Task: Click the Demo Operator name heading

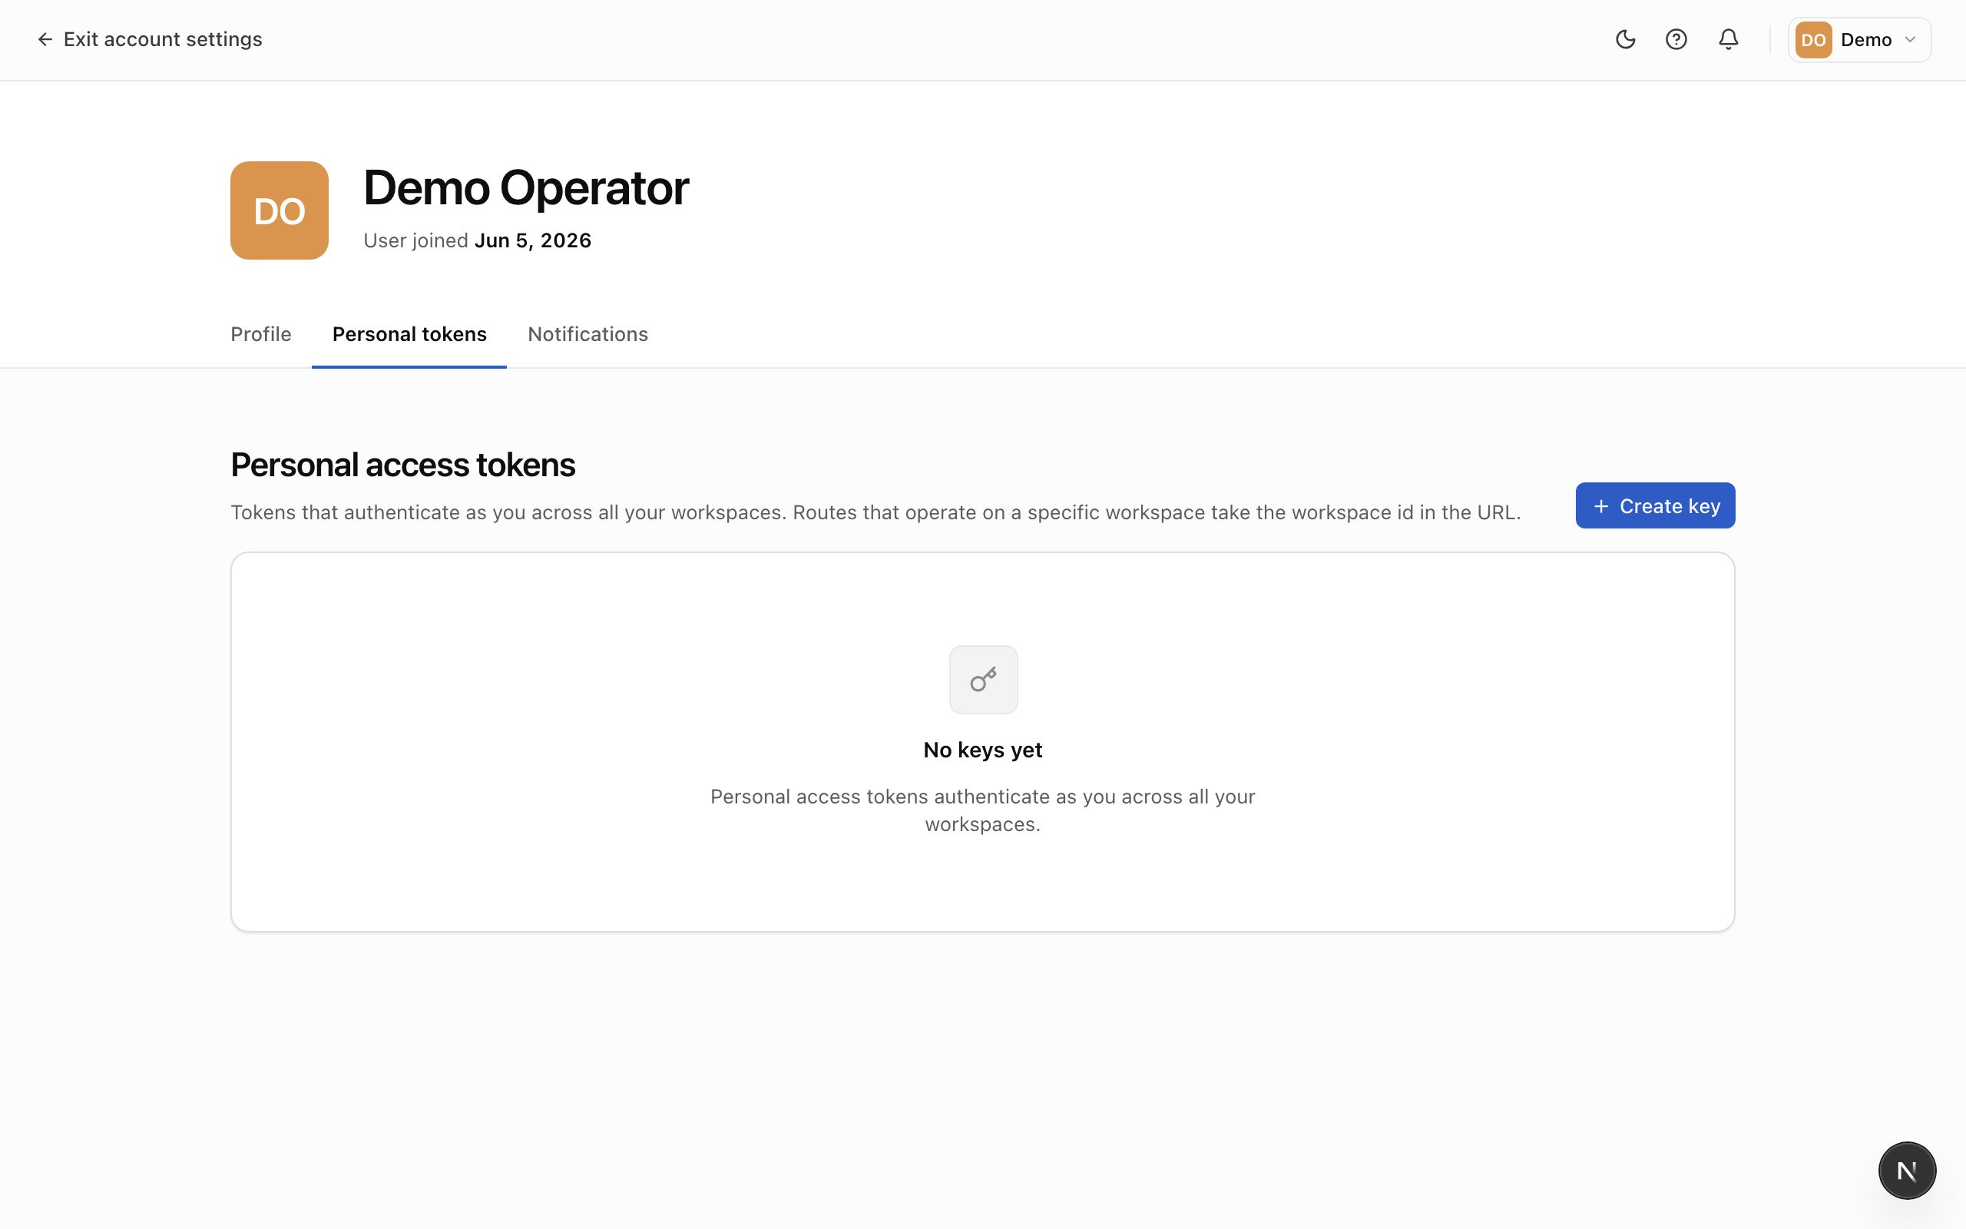Action: (x=525, y=187)
